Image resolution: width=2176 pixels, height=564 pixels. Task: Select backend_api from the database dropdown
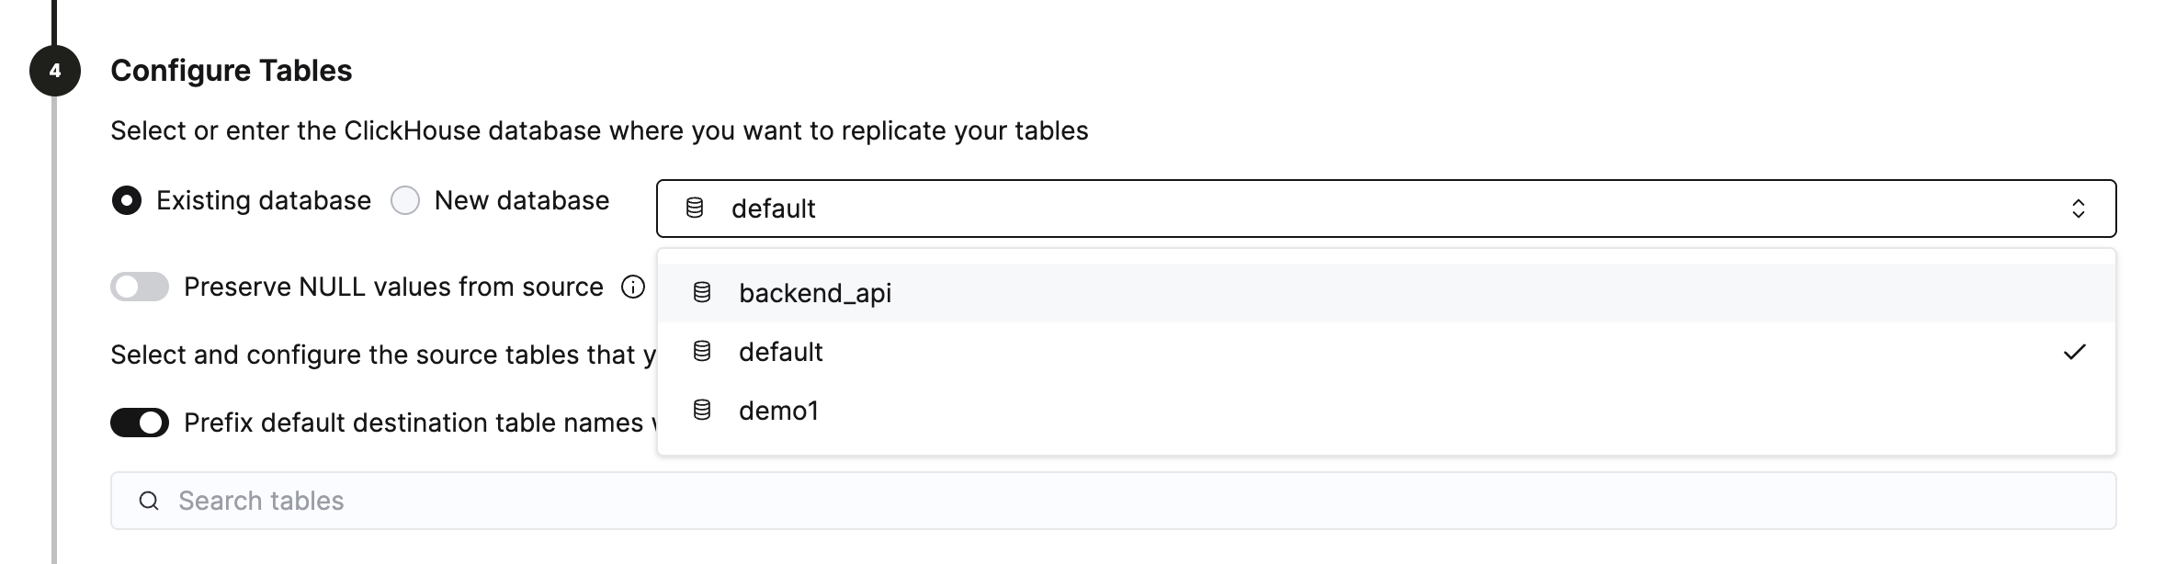pyautogui.click(x=816, y=293)
